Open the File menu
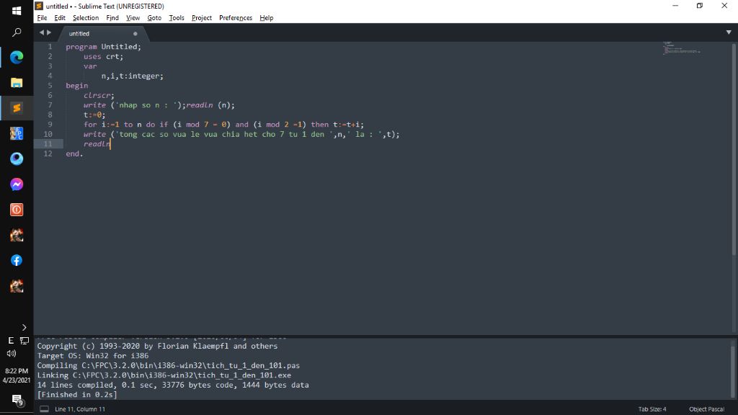The image size is (738, 415). [42, 18]
